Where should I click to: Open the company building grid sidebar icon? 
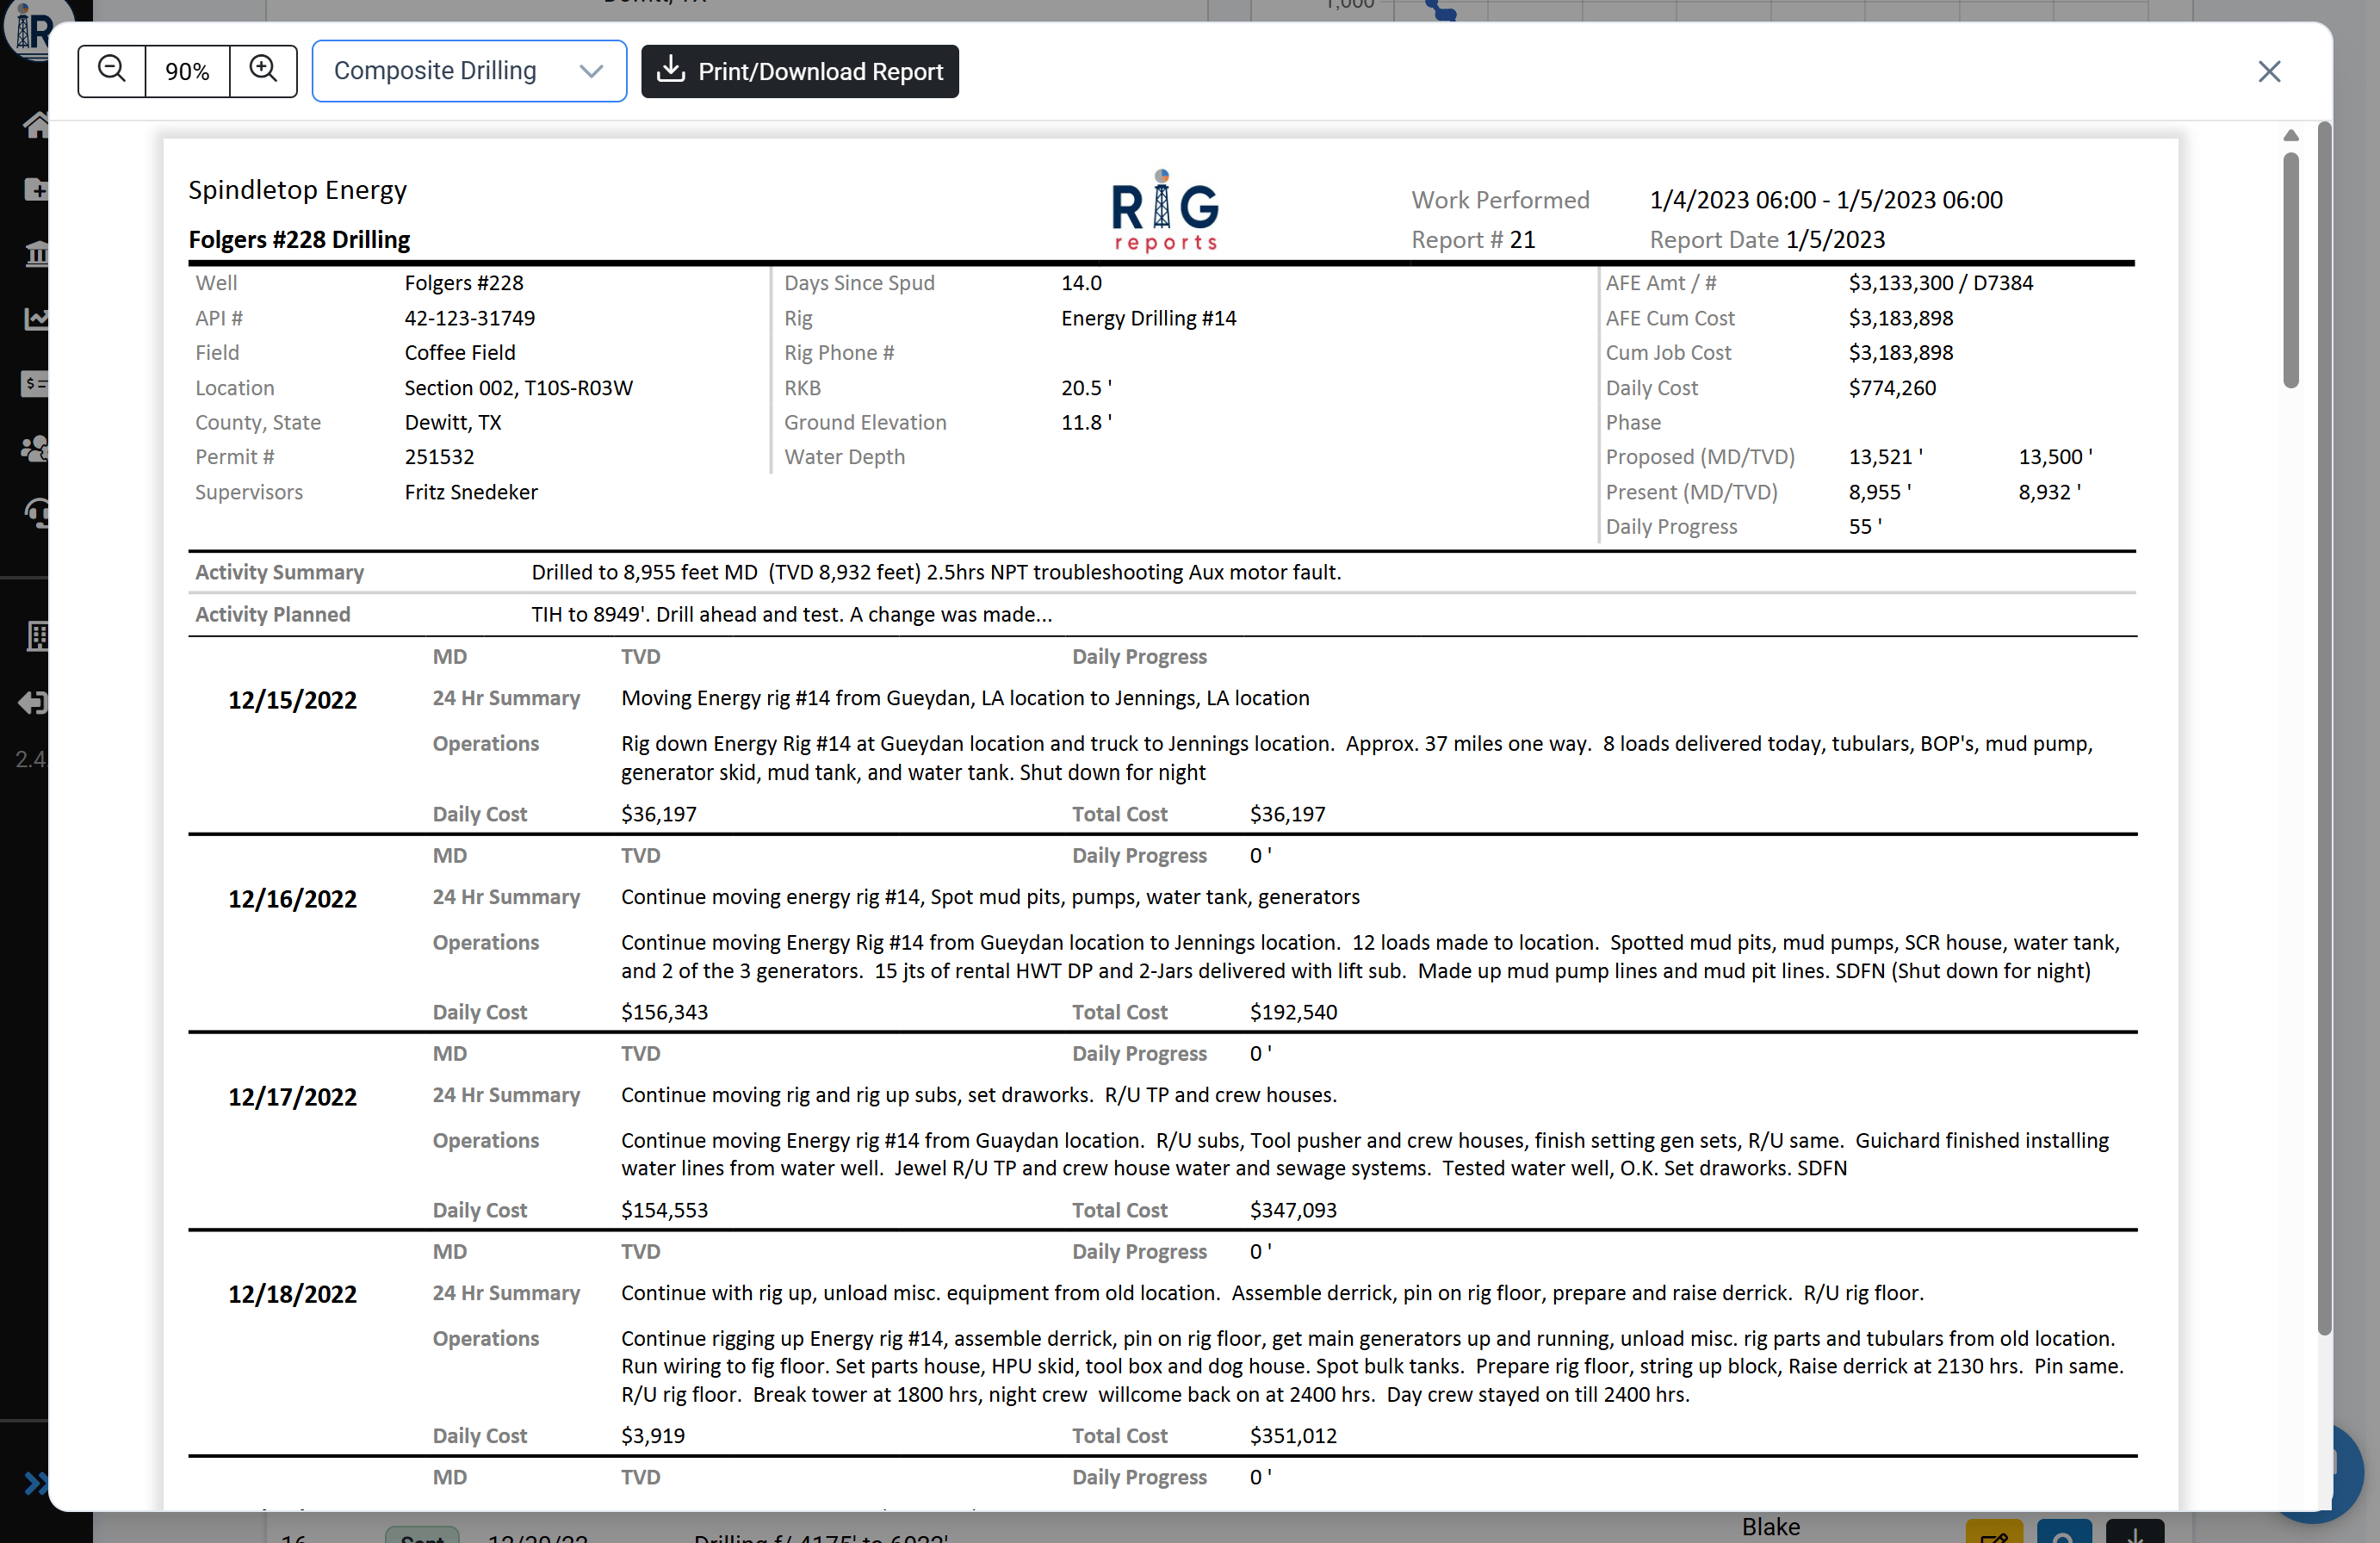point(36,636)
